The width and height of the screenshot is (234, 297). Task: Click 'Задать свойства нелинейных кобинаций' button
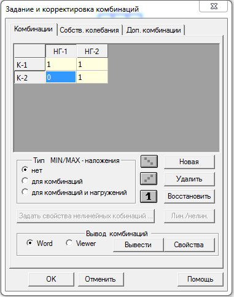pos(85,216)
